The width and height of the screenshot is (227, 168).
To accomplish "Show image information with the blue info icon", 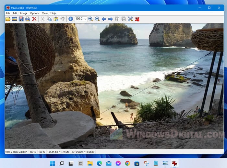I will (71, 19).
